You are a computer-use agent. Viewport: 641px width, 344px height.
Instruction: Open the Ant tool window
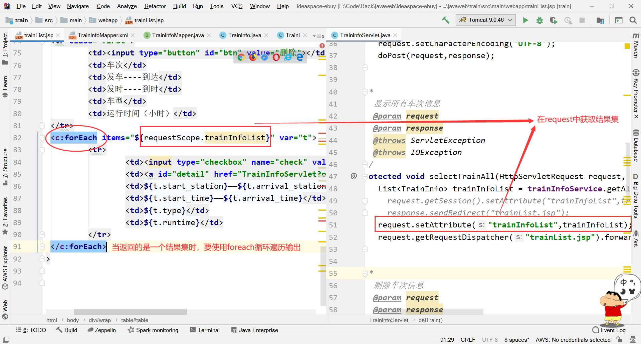point(636,238)
